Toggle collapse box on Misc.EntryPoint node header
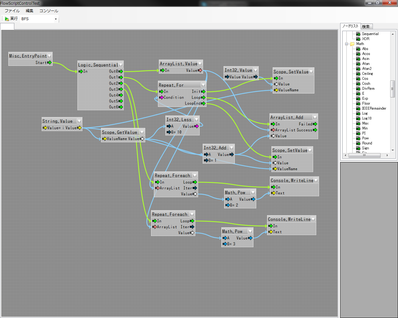The image size is (398, 318). [x=49, y=56]
